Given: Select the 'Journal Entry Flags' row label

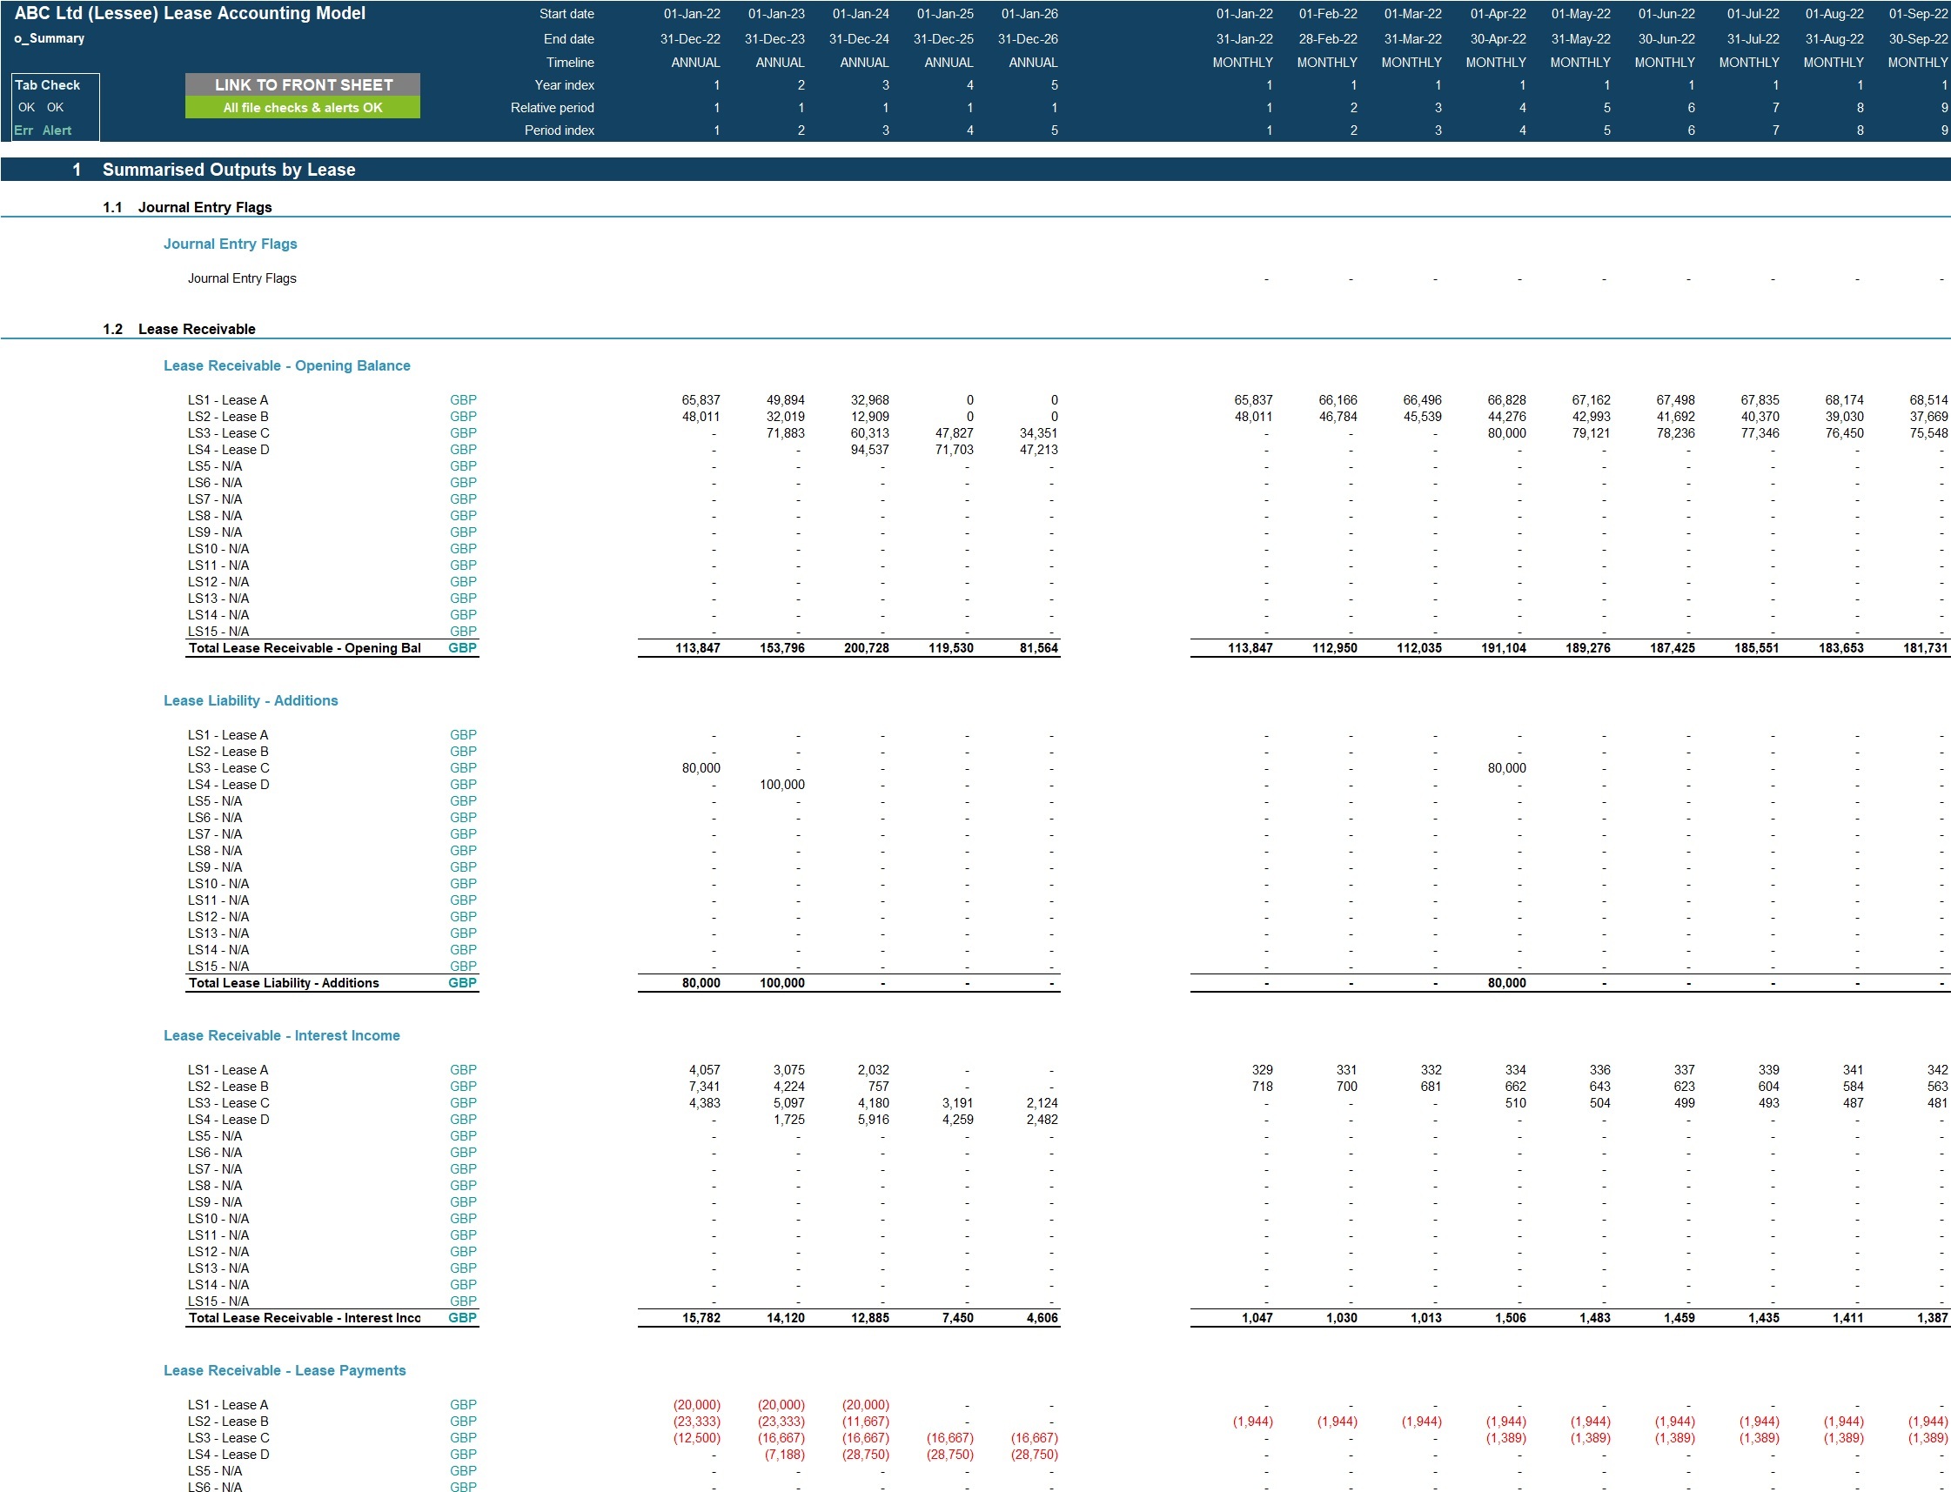Looking at the screenshot, I should [x=242, y=278].
